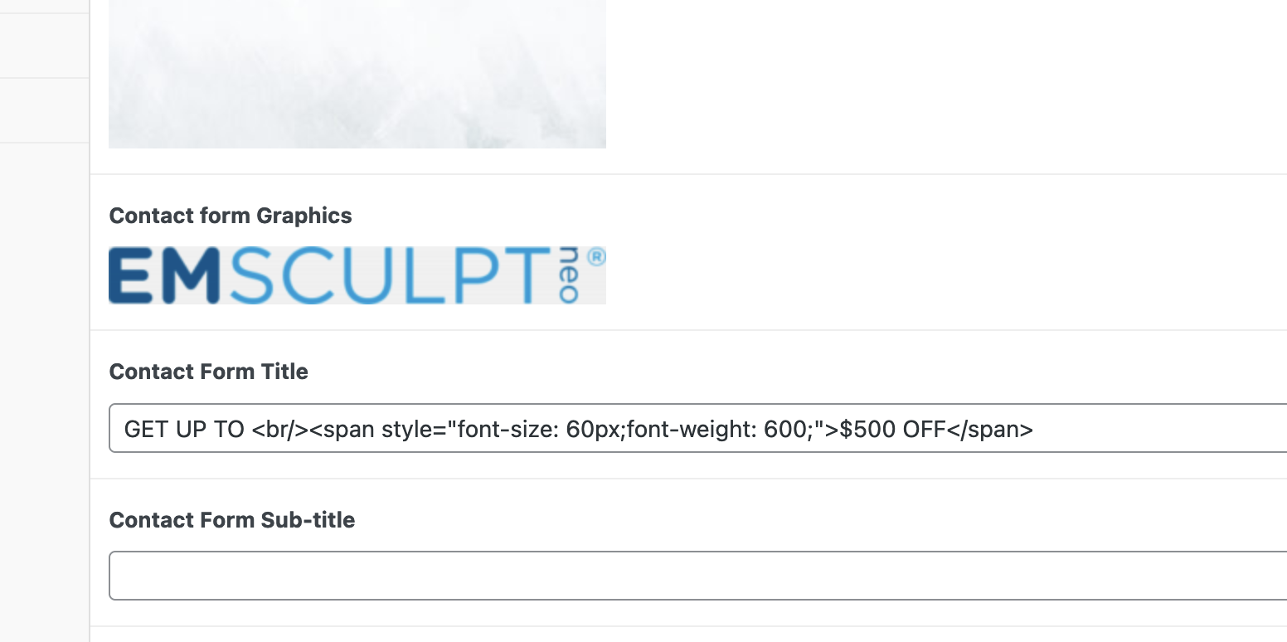Click the registered trademark symbol on logo

pos(596,256)
